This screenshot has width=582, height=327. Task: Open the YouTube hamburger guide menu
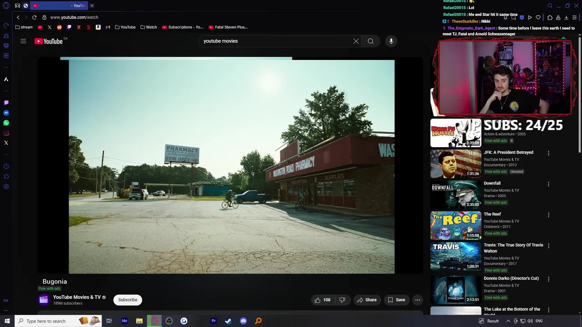point(23,41)
